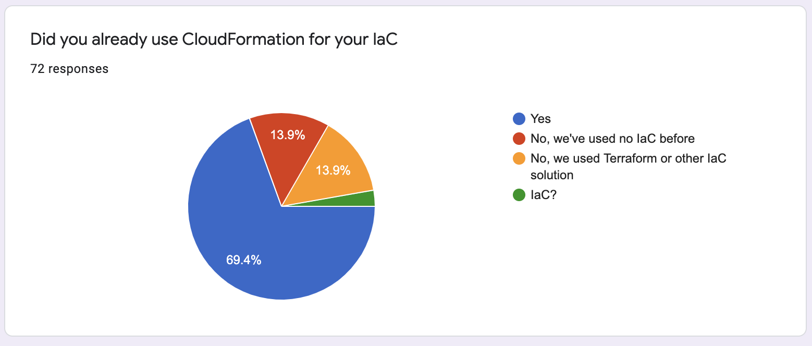812x346 pixels.
Task: Click the 'IaC?' legend label
Action: pyautogui.click(x=544, y=195)
